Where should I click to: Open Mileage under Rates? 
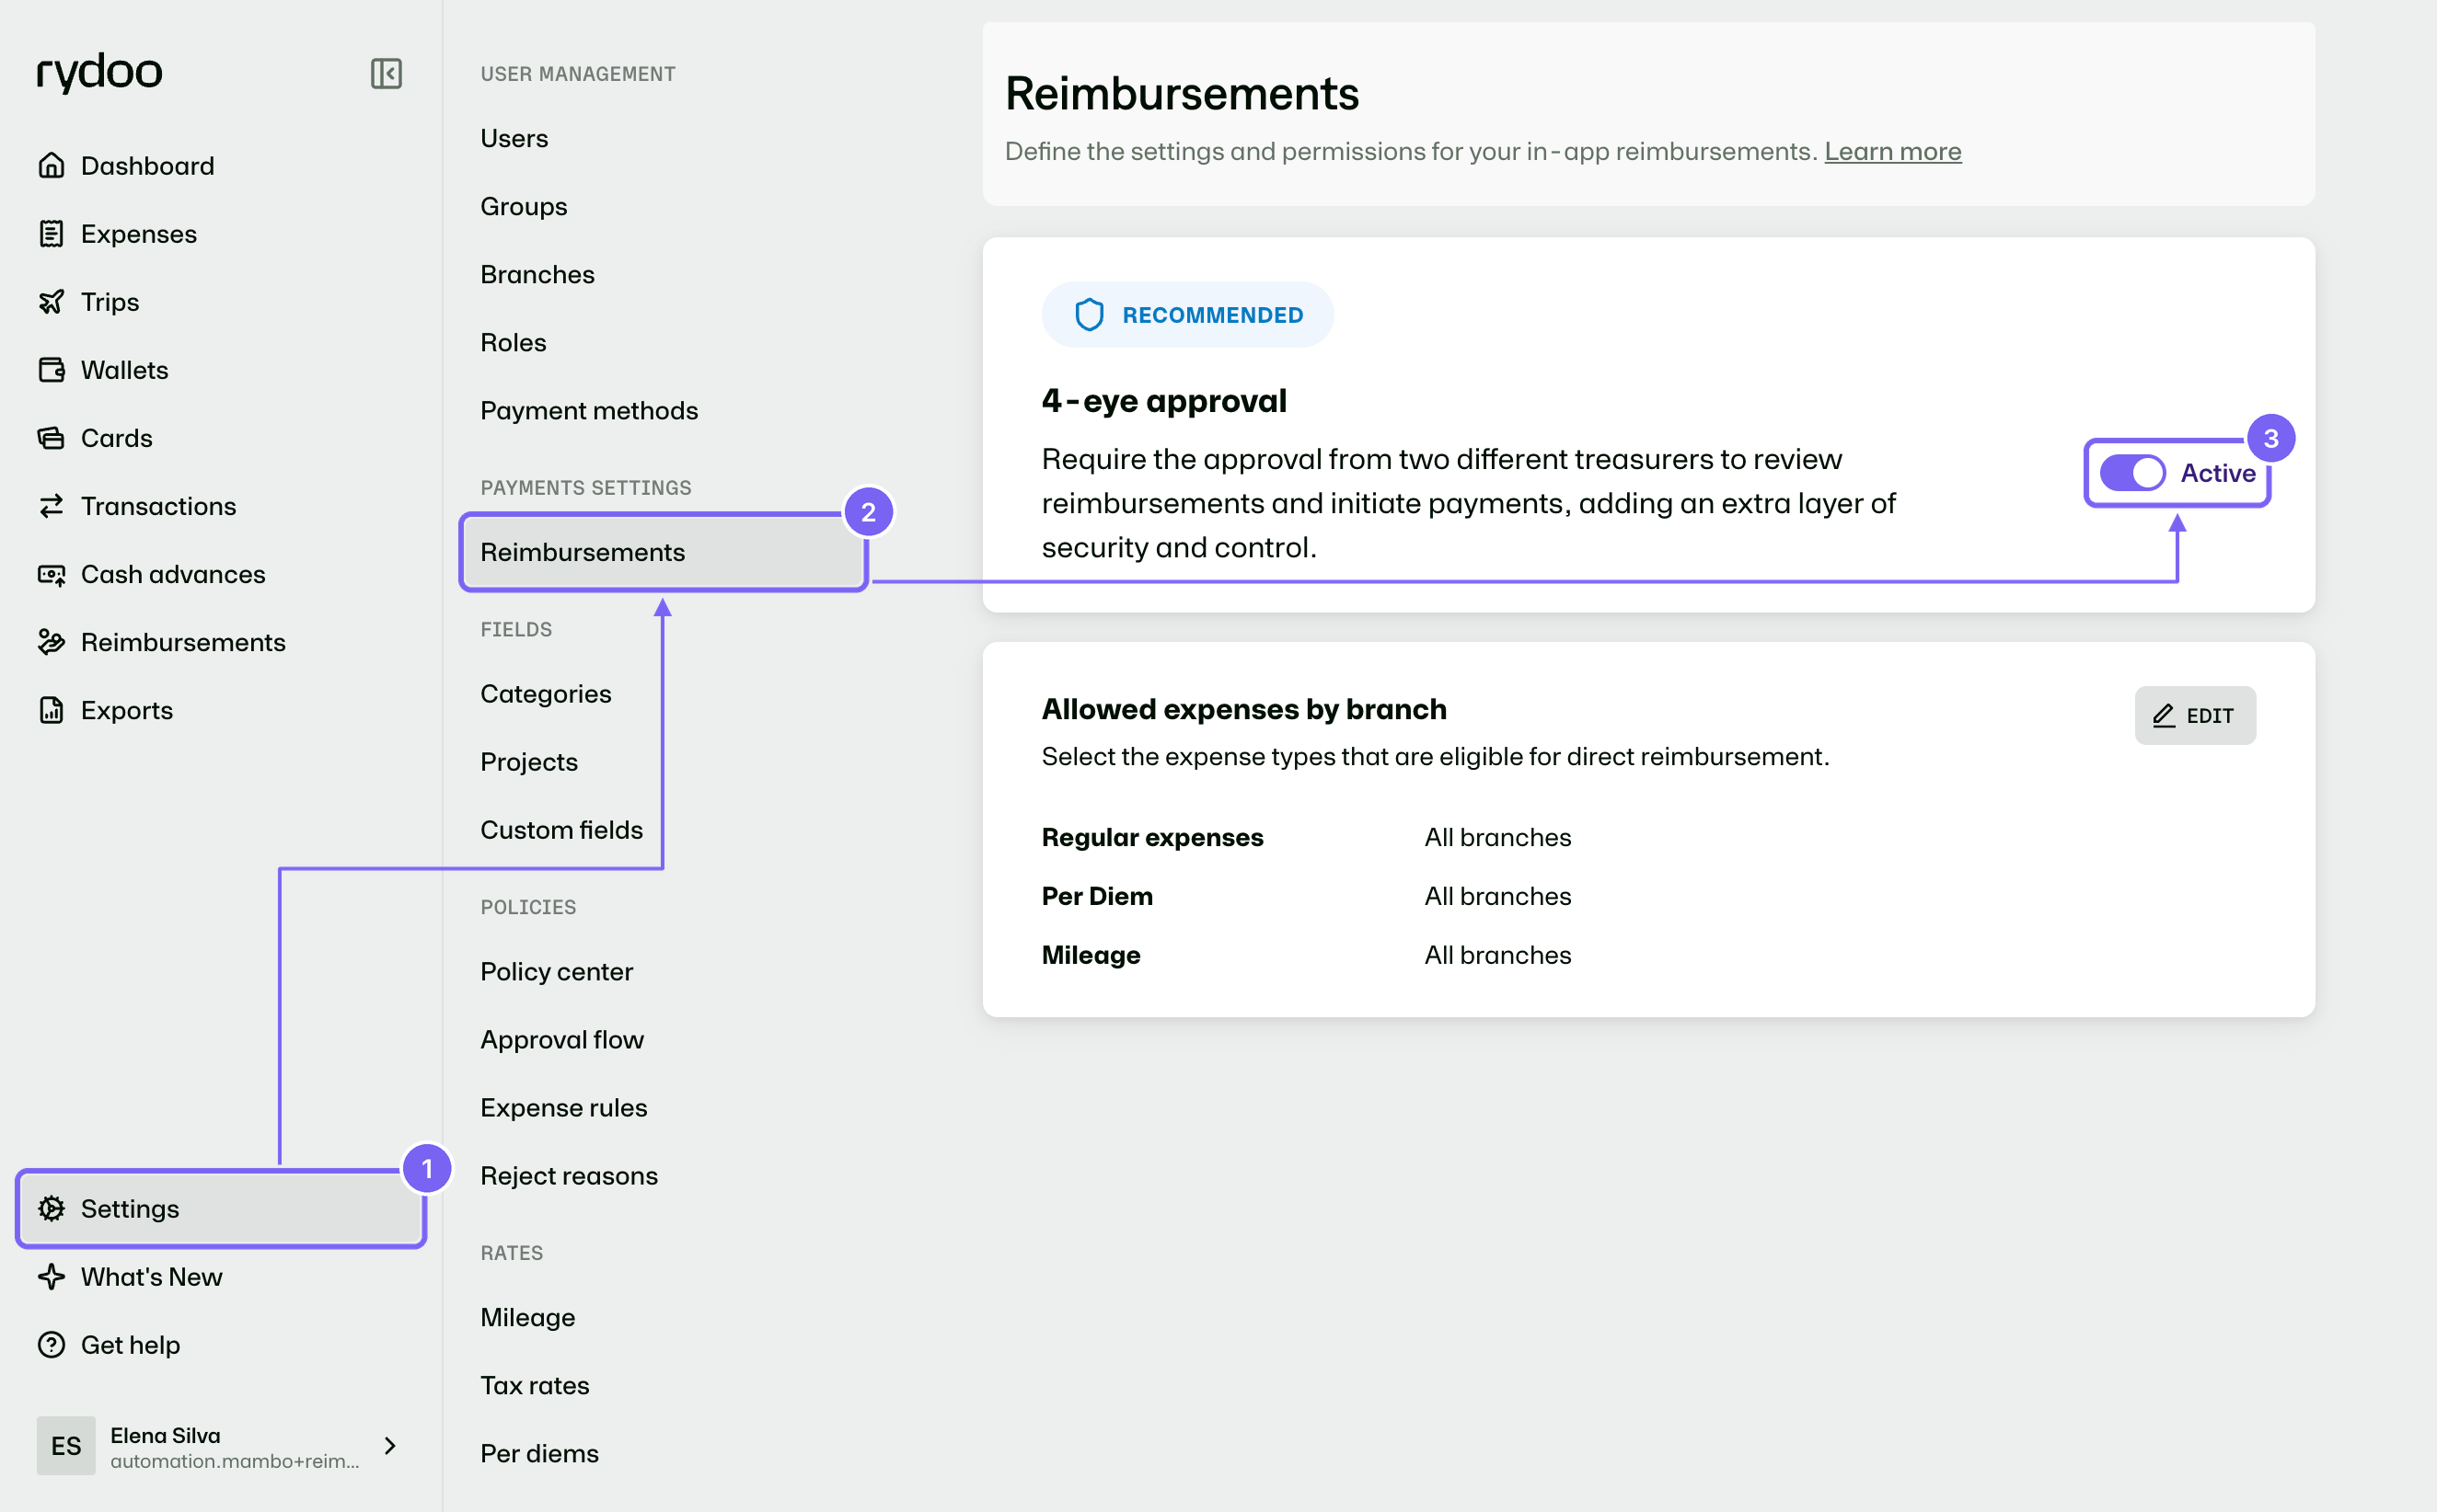pos(527,1317)
